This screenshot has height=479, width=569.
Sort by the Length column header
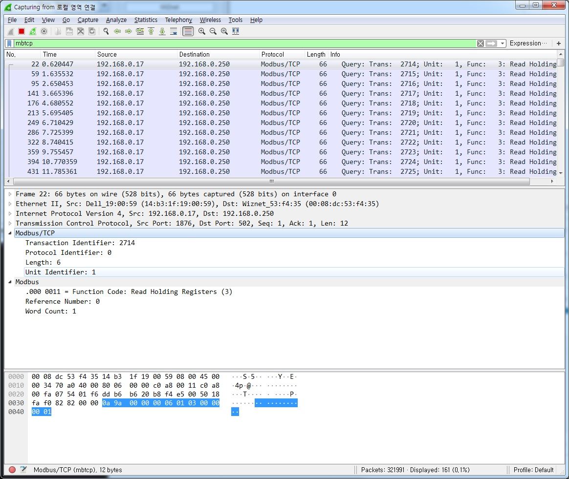(316, 54)
